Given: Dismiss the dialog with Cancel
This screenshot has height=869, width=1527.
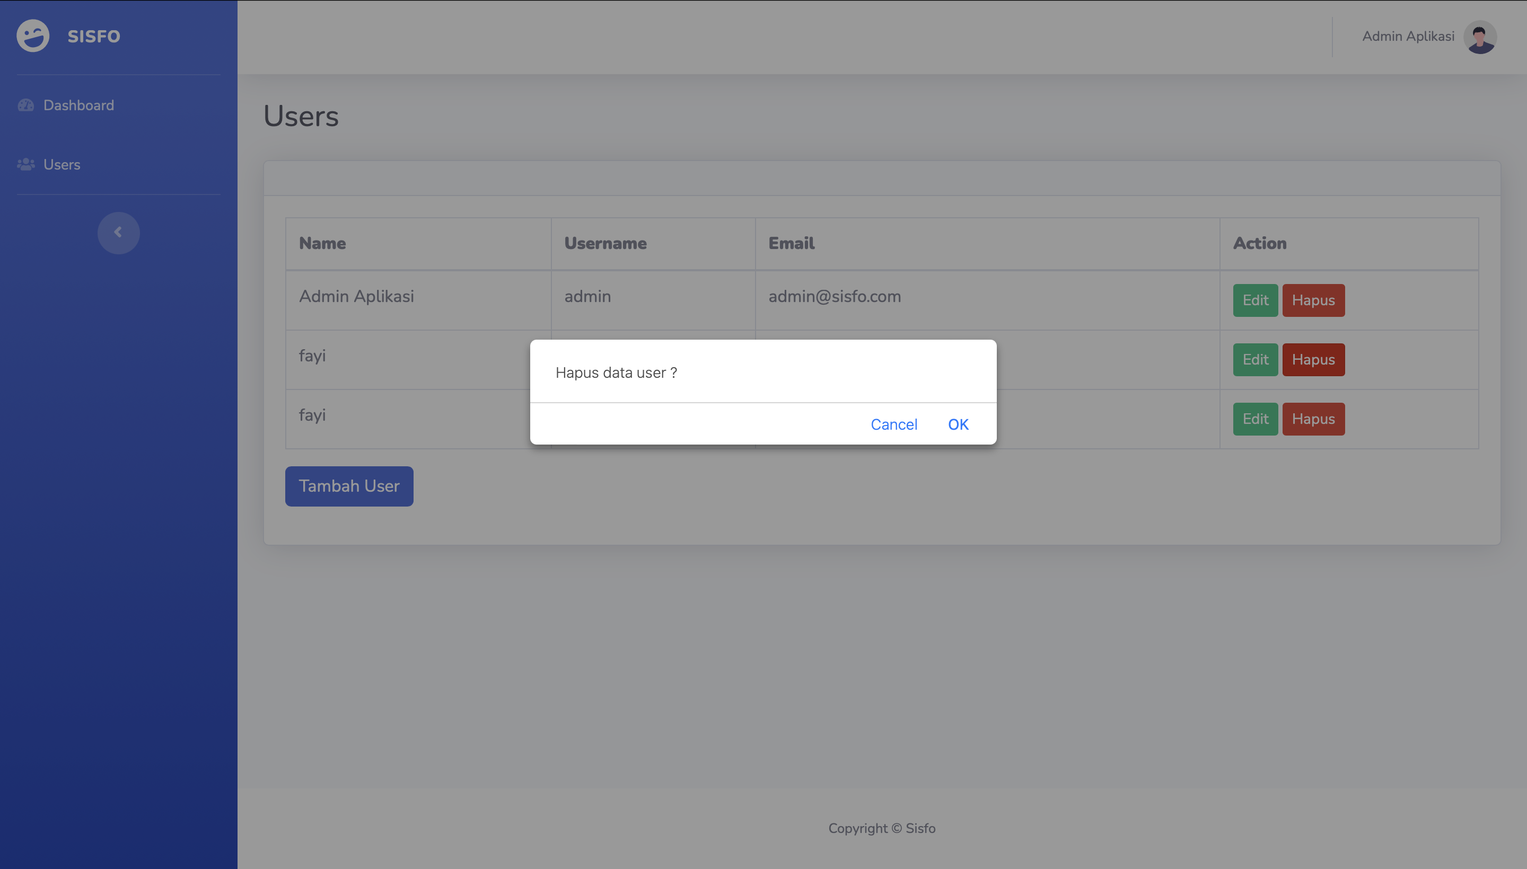Looking at the screenshot, I should coord(893,424).
